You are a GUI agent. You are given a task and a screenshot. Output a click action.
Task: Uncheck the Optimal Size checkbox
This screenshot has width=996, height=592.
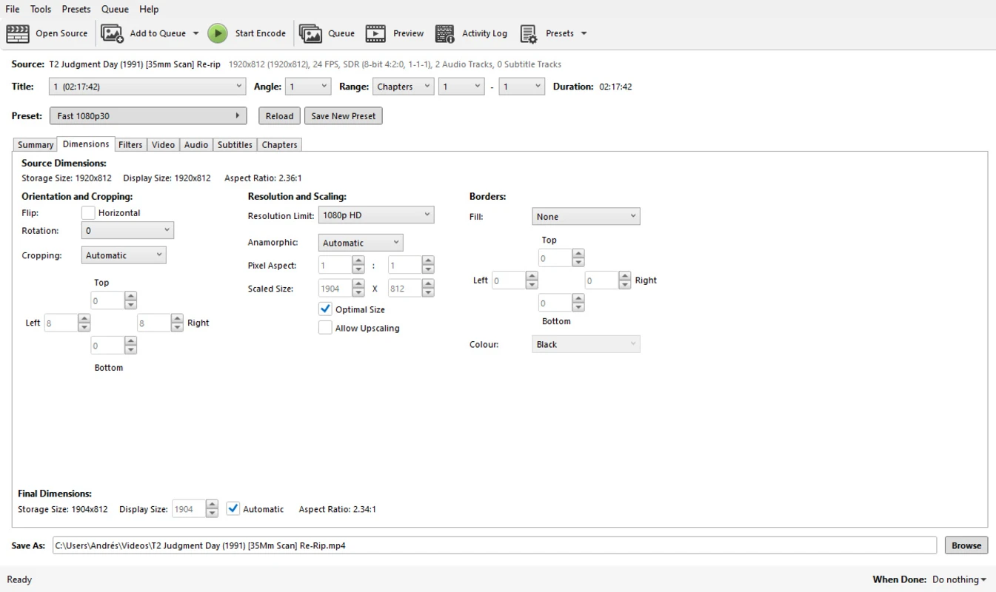(x=325, y=309)
